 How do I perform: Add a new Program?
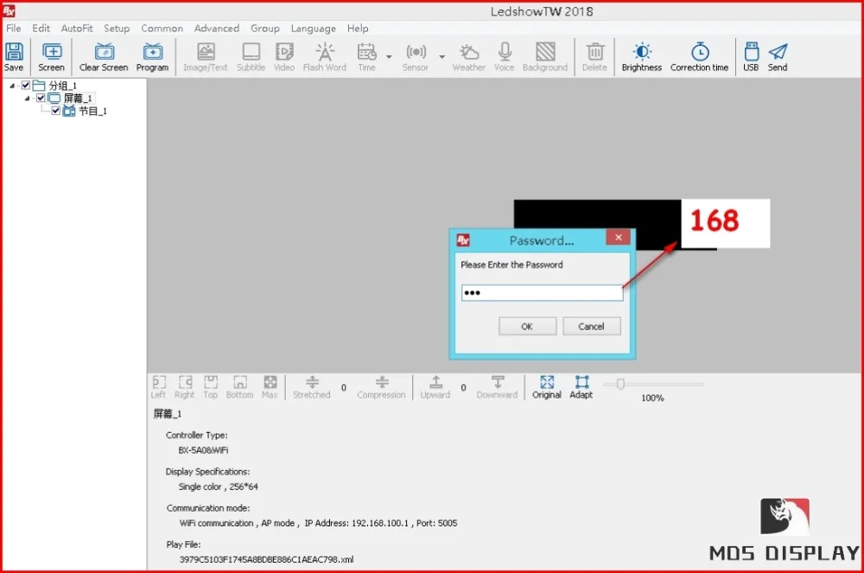(152, 57)
